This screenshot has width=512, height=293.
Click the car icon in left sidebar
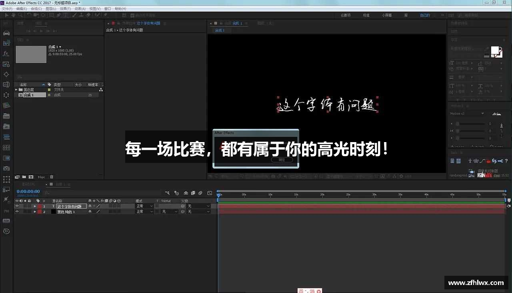tap(6, 33)
